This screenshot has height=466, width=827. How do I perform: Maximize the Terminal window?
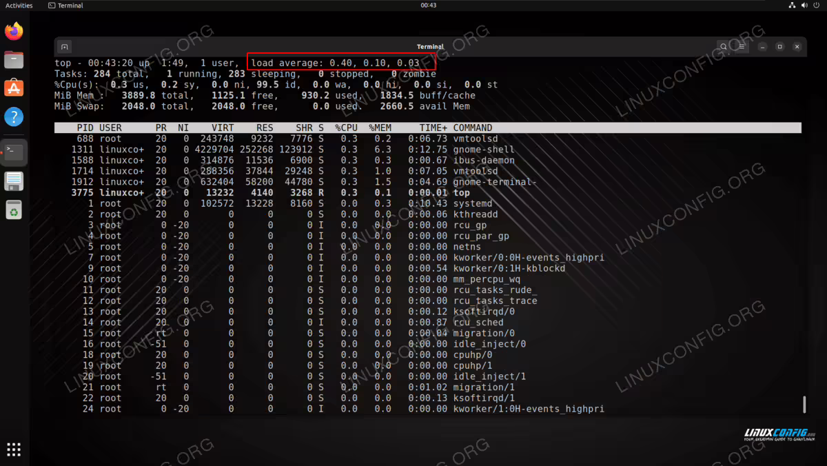click(779, 47)
